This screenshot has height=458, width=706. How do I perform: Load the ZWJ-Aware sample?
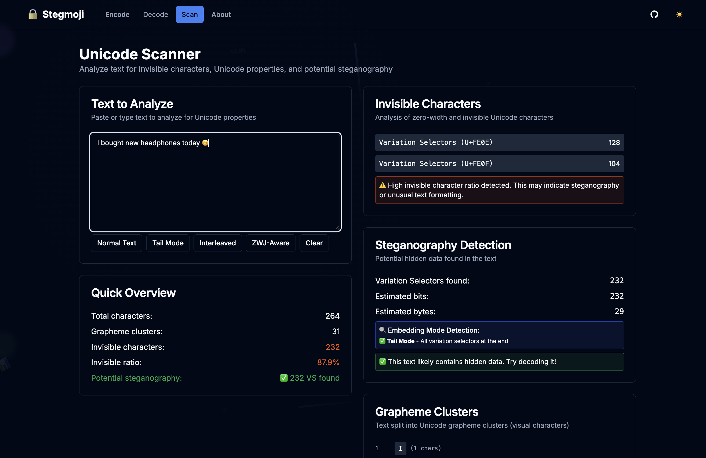pyautogui.click(x=271, y=243)
